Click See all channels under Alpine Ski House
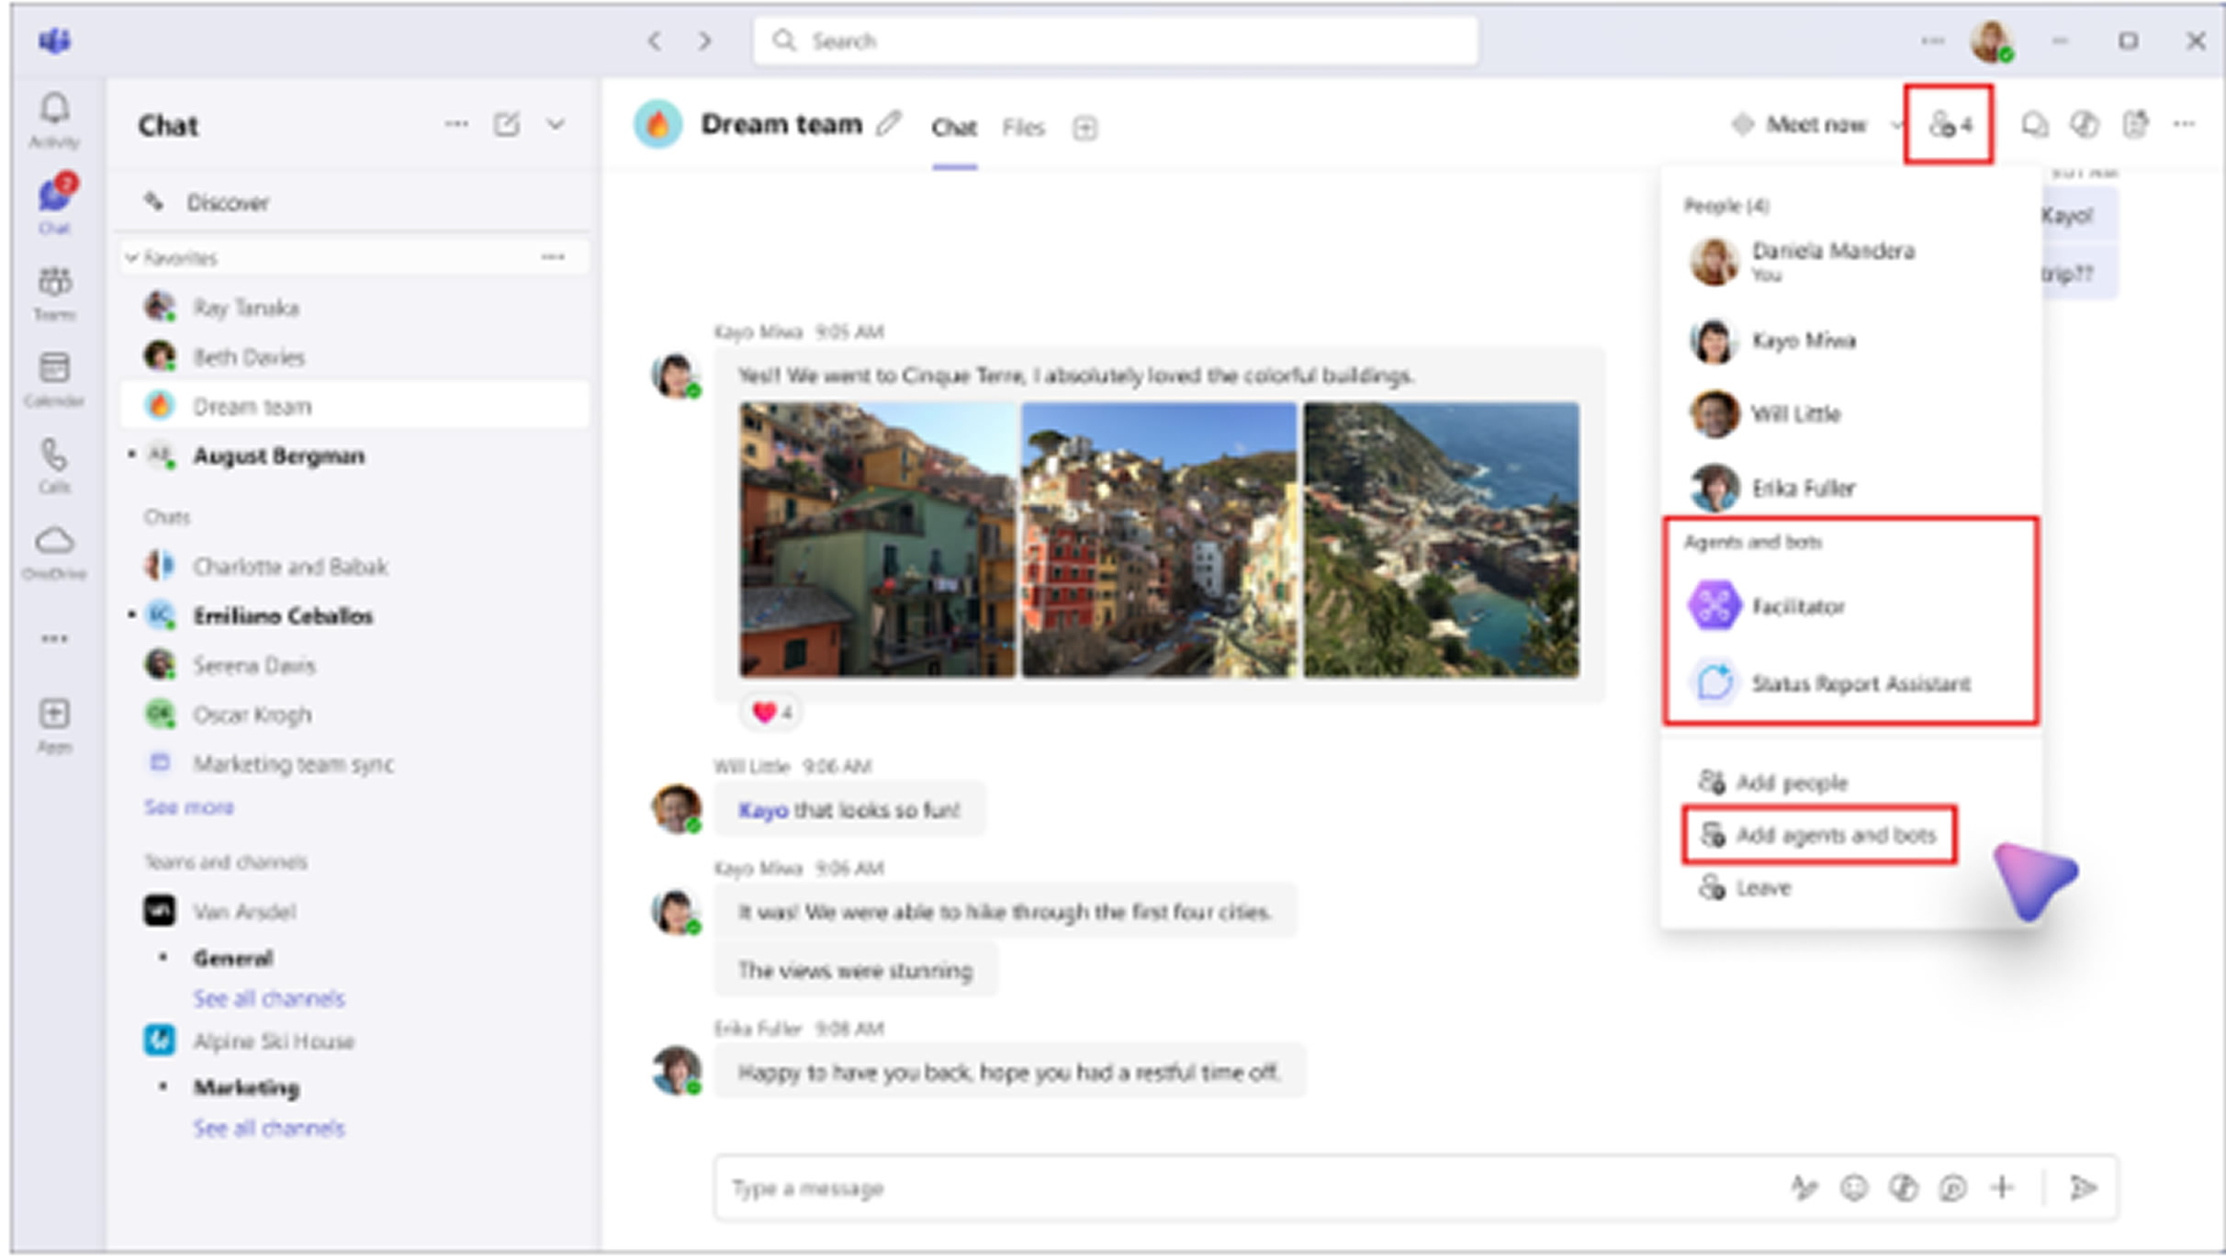This screenshot has width=2226, height=1260. coord(268,1128)
